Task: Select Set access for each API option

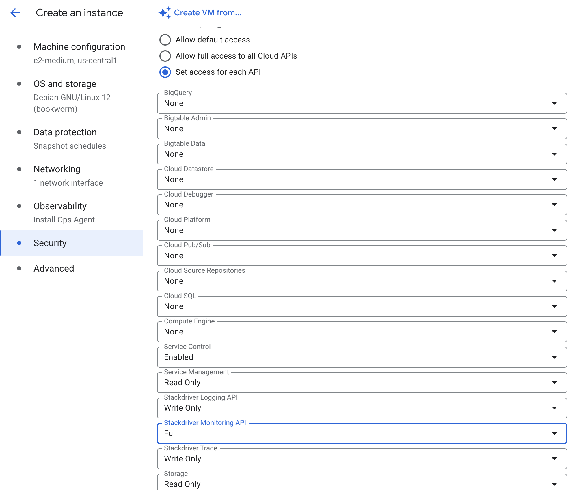Action: [165, 72]
